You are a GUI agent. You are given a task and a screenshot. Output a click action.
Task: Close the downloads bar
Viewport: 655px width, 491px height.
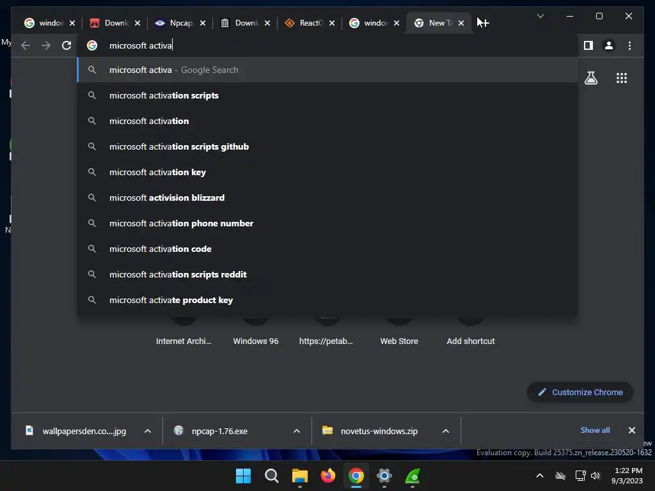pyautogui.click(x=631, y=430)
